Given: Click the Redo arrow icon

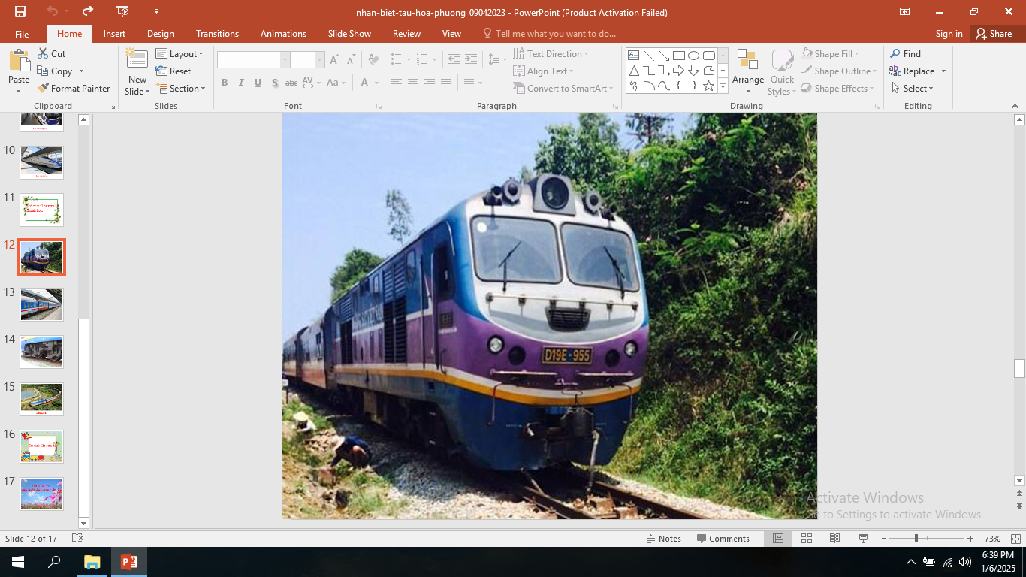Looking at the screenshot, I should click(x=88, y=11).
